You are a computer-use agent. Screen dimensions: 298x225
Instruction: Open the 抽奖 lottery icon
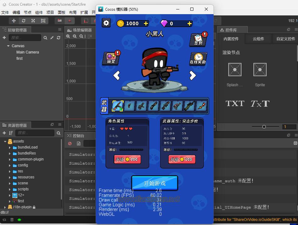point(111,58)
